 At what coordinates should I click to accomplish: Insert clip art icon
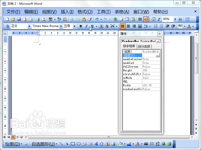(x=108, y=144)
